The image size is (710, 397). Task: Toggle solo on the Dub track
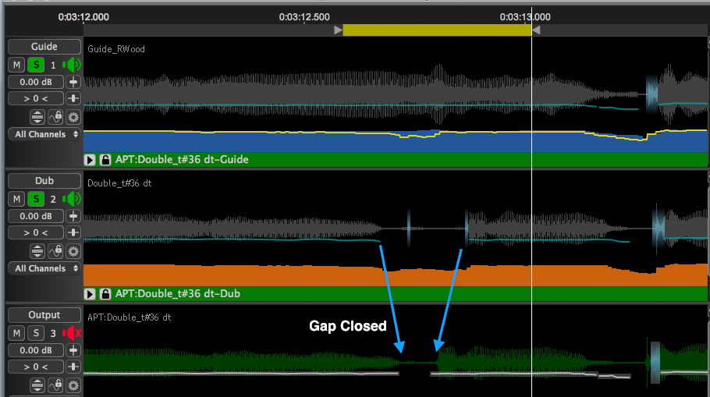pyautogui.click(x=36, y=200)
